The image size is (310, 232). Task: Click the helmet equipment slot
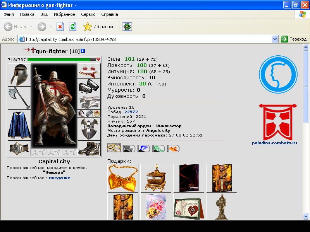pos(19,75)
